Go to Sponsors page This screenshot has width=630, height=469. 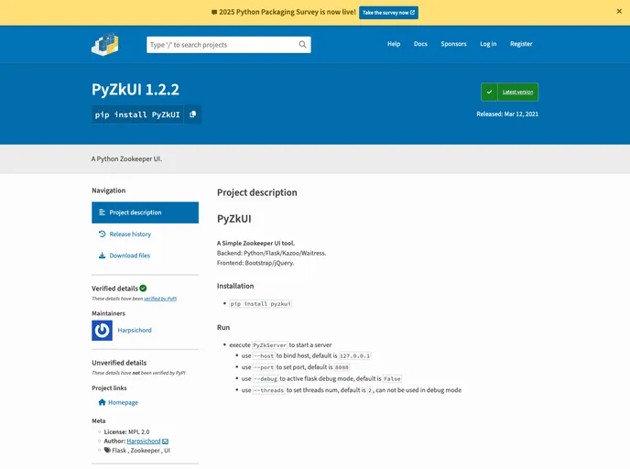(453, 44)
